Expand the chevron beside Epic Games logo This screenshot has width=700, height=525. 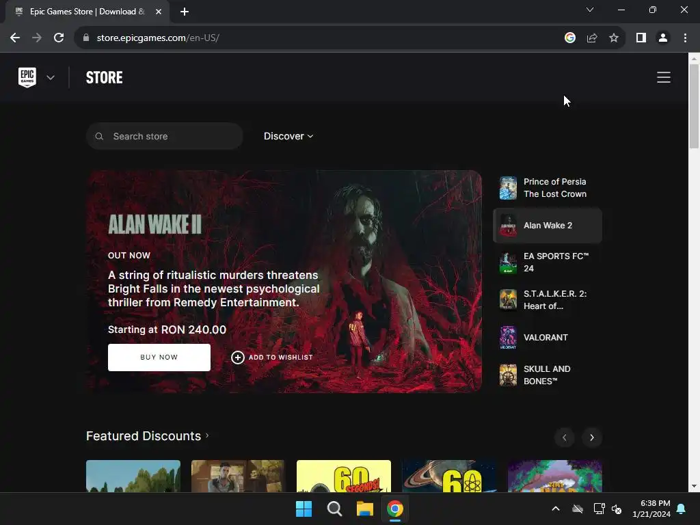[51, 78]
